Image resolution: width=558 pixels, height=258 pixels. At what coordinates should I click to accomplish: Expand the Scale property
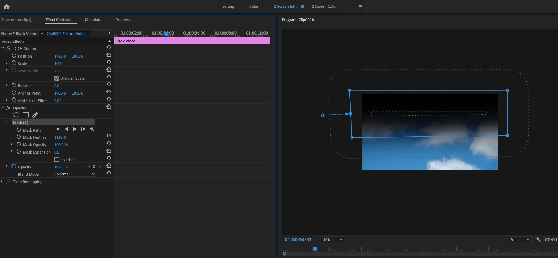[6, 63]
